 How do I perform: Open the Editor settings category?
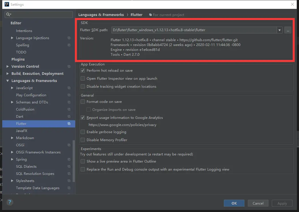click(x=16, y=23)
